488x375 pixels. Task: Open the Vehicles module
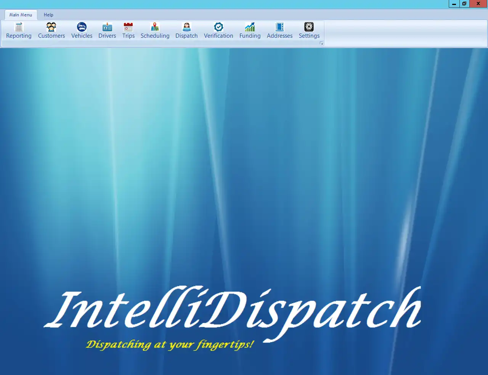pos(82,31)
